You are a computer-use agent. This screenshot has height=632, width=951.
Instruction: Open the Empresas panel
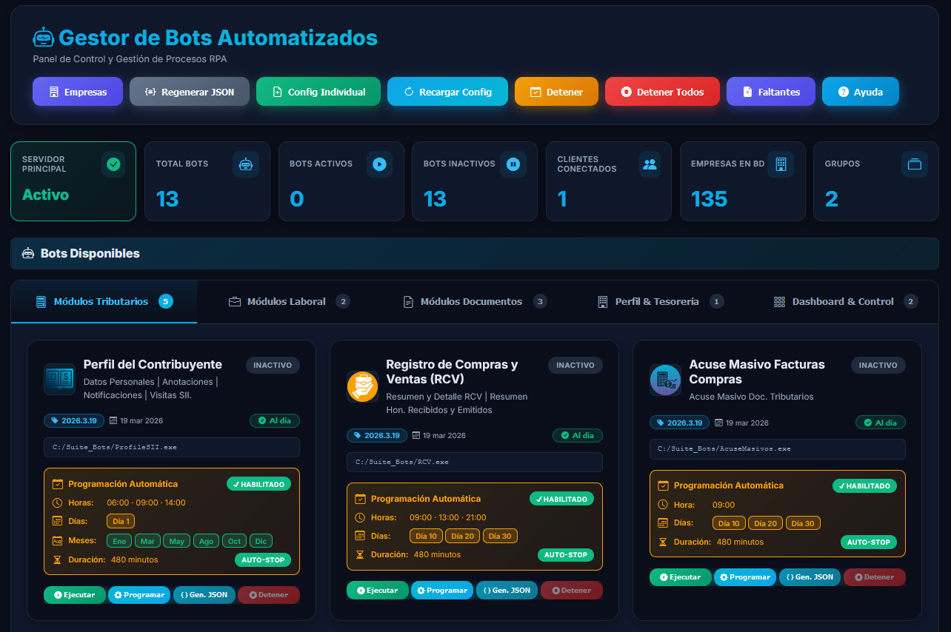point(78,92)
